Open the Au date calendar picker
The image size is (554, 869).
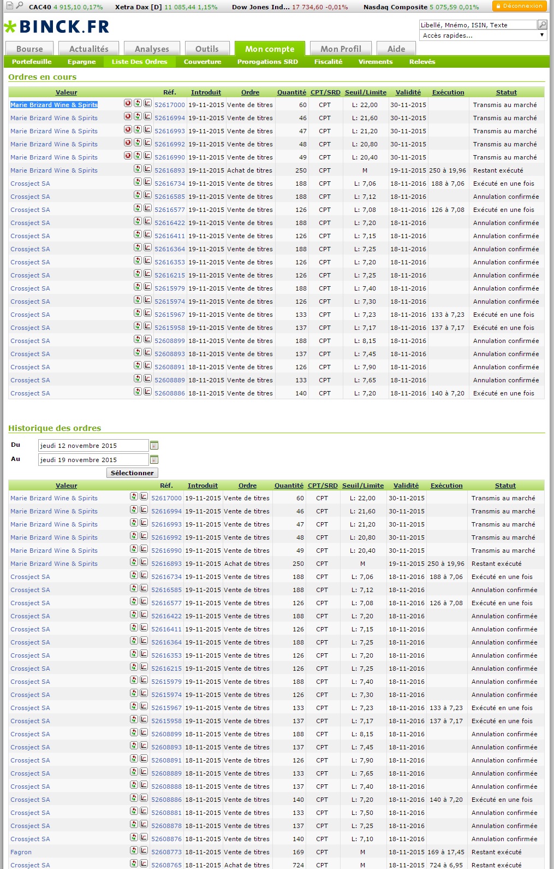click(154, 460)
